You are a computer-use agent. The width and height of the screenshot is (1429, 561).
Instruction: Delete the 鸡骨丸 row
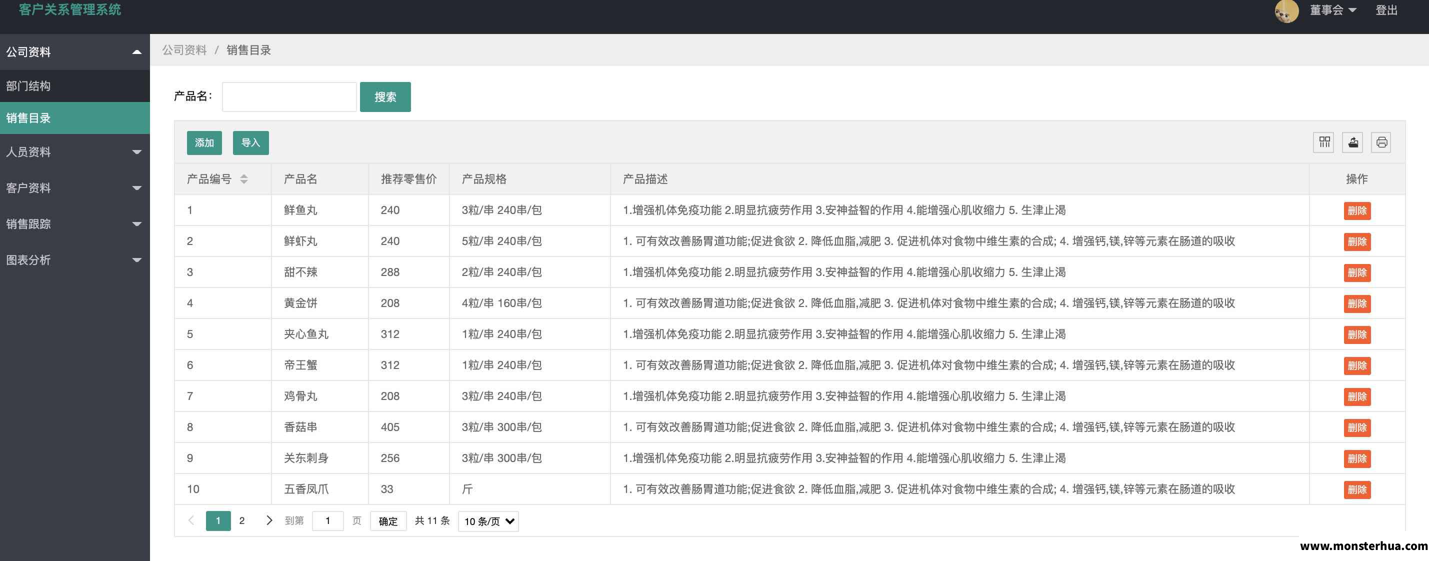[x=1357, y=397]
